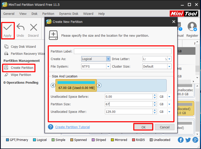
Task: Click the Partition Label text field
Action: pos(123,52)
